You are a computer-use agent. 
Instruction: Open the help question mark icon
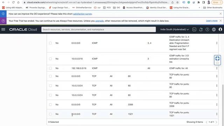207,29
